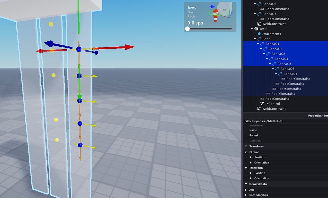Expand Position under CFrame
This screenshot has width=328, height=198.
click(251, 157)
